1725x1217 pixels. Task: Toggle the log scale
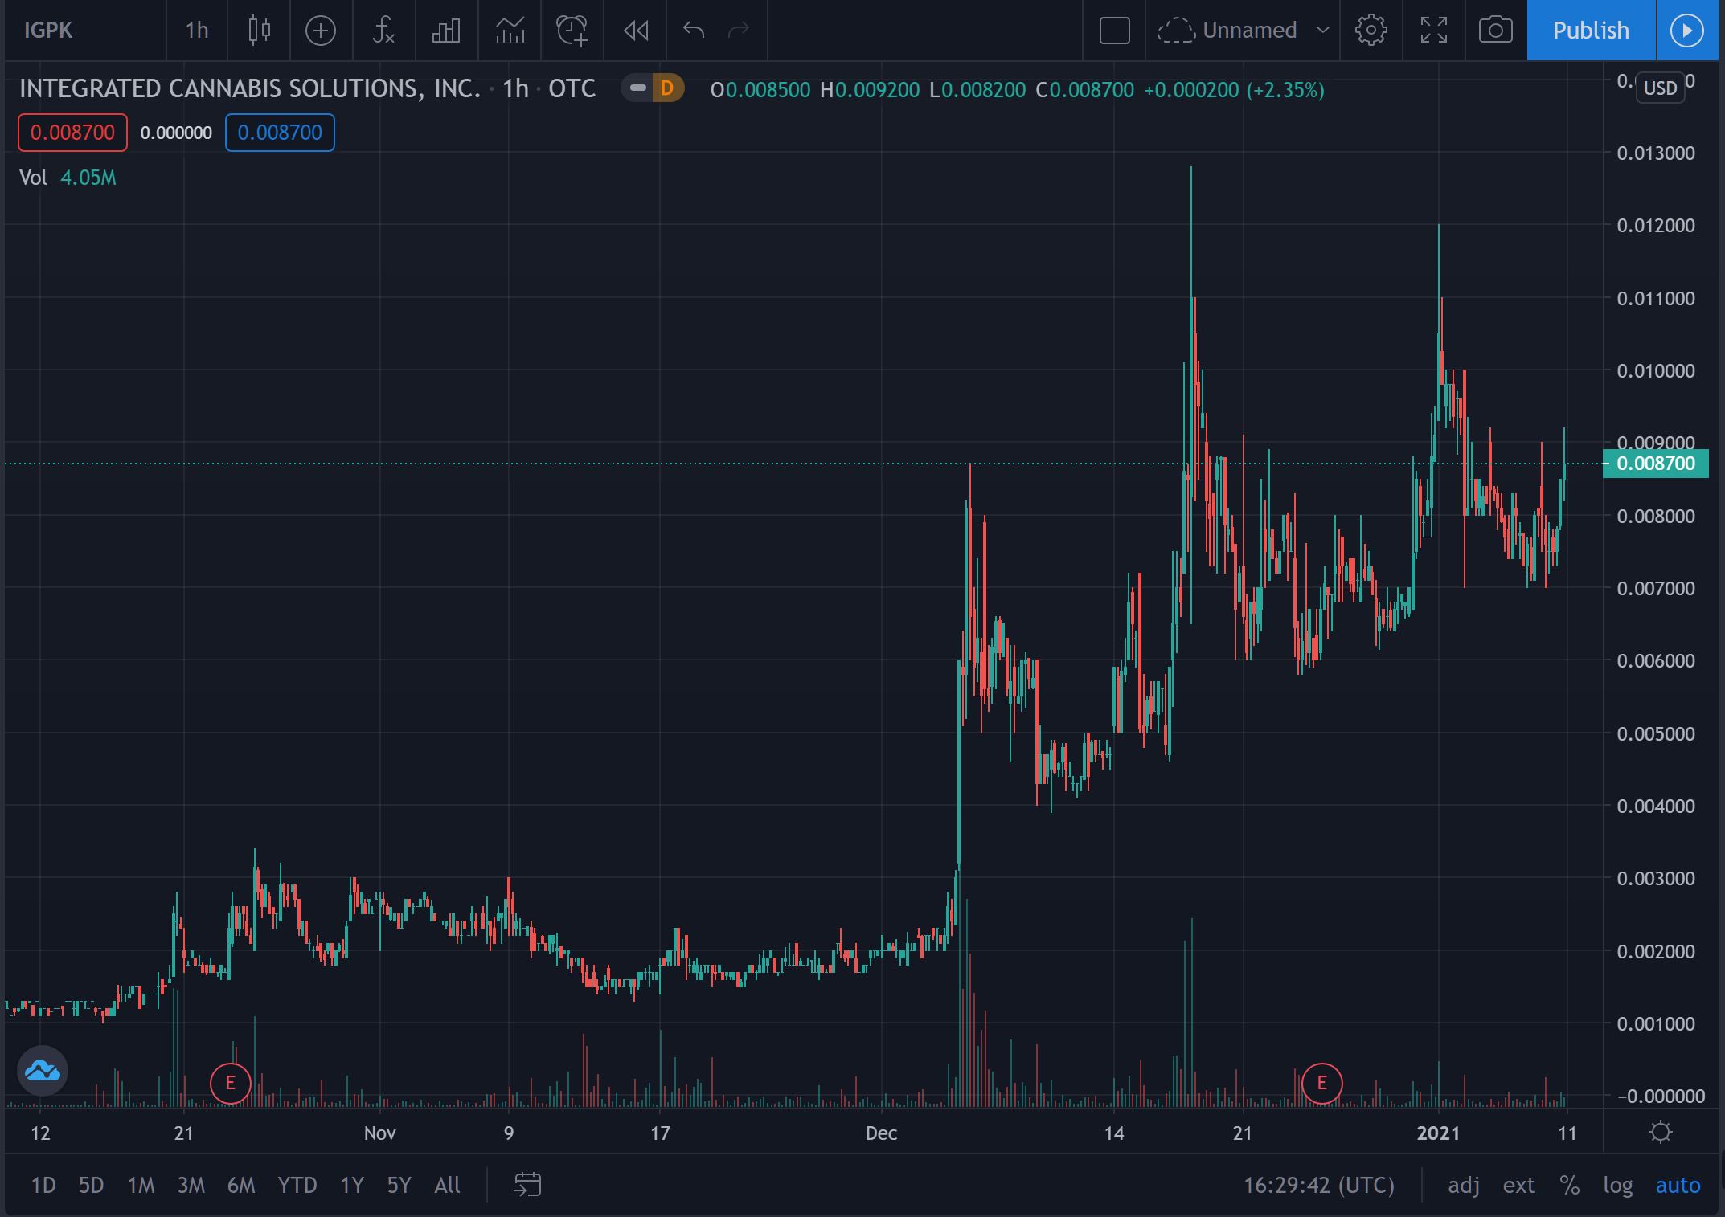(1617, 1186)
